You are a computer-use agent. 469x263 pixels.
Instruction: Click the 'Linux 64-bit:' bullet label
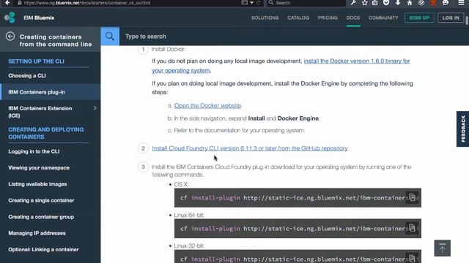click(x=189, y=215)
